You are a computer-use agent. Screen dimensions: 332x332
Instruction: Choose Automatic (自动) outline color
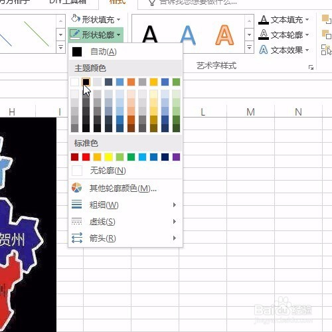tap(125, 52)
